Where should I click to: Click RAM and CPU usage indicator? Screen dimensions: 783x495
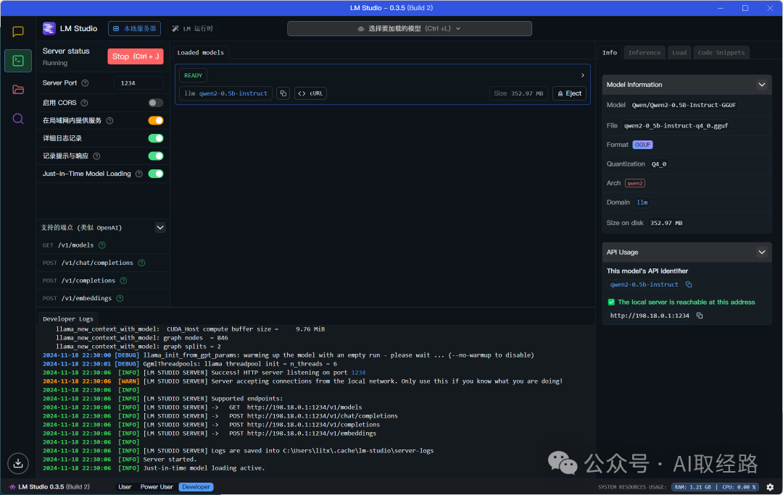[715, 487]
